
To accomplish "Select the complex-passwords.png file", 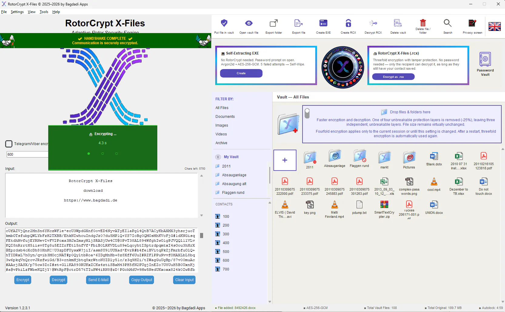I will click(x=409, y=181).
